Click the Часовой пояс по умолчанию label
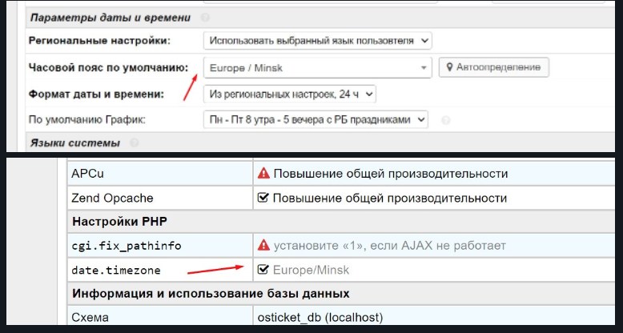Image resolution: width=623 pixels, height=333 pixels. (x=108, y=67)
